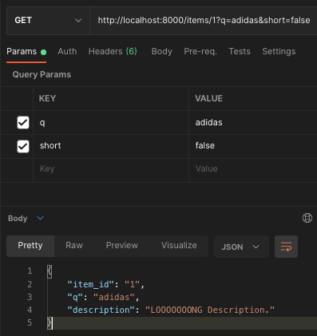Uncheck the short parameter checkbox
Screen dimensions: 317x336
23,146
